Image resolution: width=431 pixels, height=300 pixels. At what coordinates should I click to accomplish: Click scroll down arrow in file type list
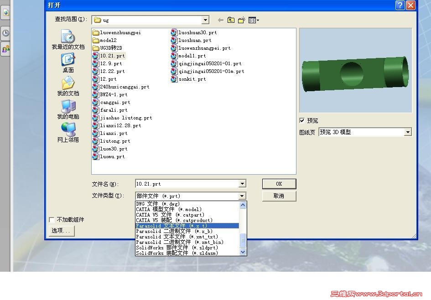pos(243,252)
